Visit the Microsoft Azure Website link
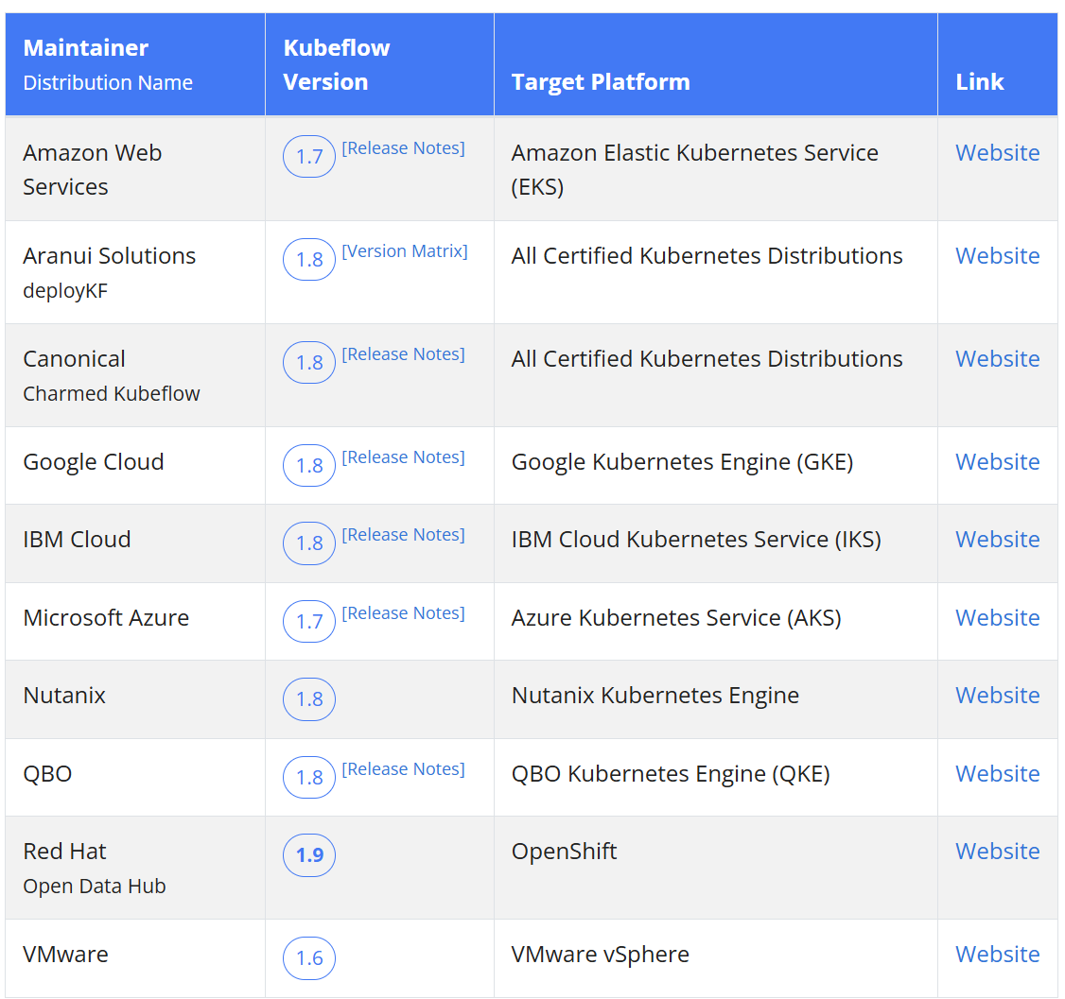Screen dimensions: 1065x999 (x=997, y=617)
